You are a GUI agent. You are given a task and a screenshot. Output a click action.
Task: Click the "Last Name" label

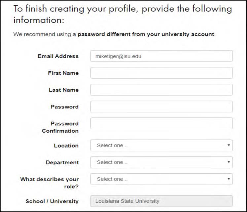[63, 90]
